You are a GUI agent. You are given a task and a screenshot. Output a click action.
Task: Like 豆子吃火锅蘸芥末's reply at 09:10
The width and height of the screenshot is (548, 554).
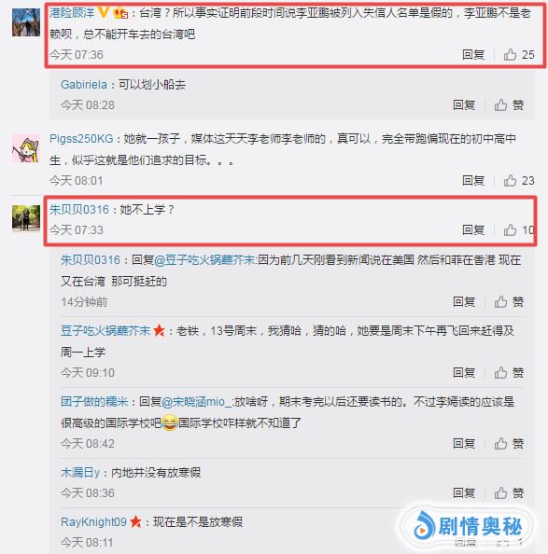tap(509, 372)
